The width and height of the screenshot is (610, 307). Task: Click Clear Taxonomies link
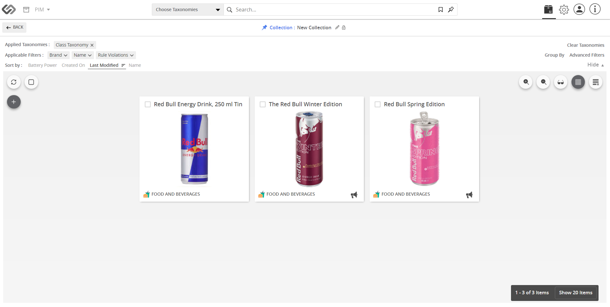585,45
